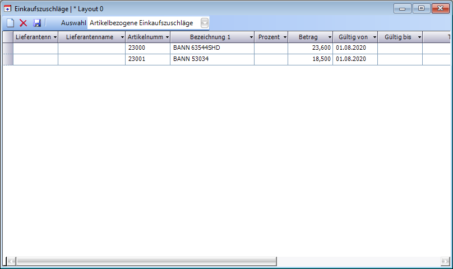Expand the Betrag column filter dropdown
The image size is (453, 269).
(x=329, y=37)
